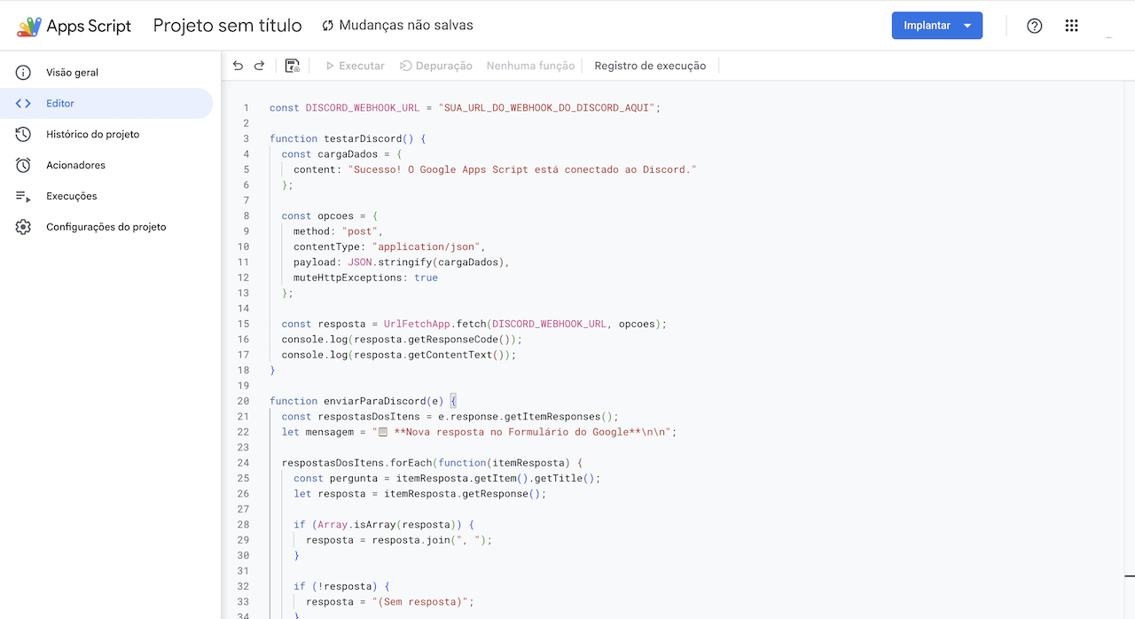Viewport: 1135px width, 619px height.
Task: Click the Visão geral info icon
Action: click(x=24, y=73)
